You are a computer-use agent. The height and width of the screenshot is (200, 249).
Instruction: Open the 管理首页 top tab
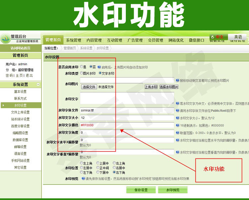point(53,40)
